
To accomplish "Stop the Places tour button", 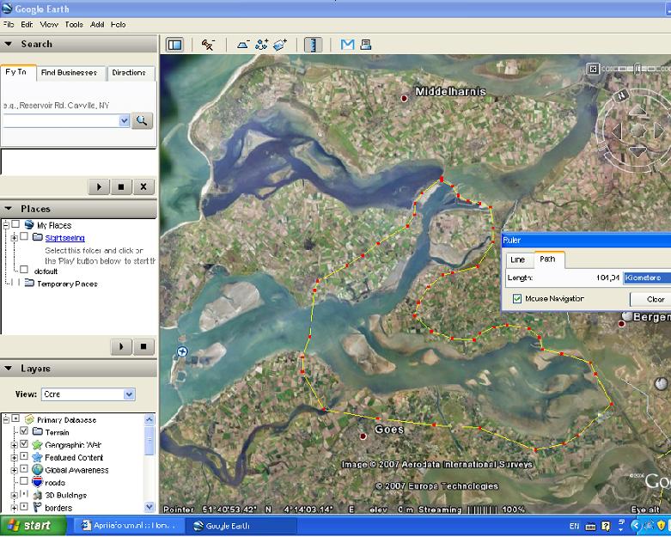I will [143, 346].
